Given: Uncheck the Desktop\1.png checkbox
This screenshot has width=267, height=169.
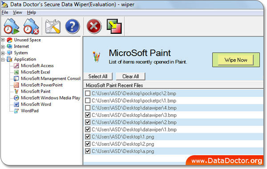Looking at the screenshot, I should 88,137.
